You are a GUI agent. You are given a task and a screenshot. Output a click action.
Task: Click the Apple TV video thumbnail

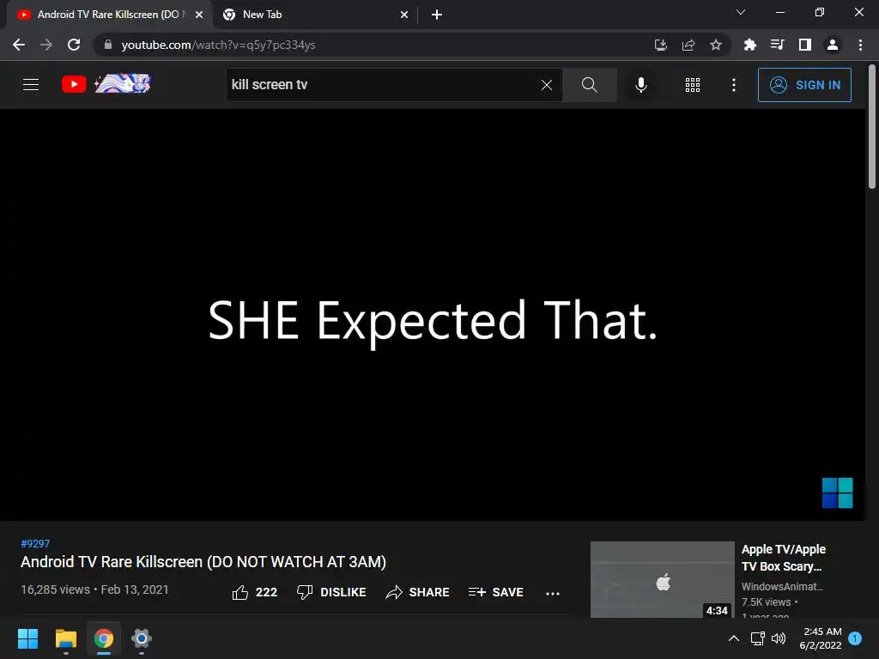click(662, 579)
